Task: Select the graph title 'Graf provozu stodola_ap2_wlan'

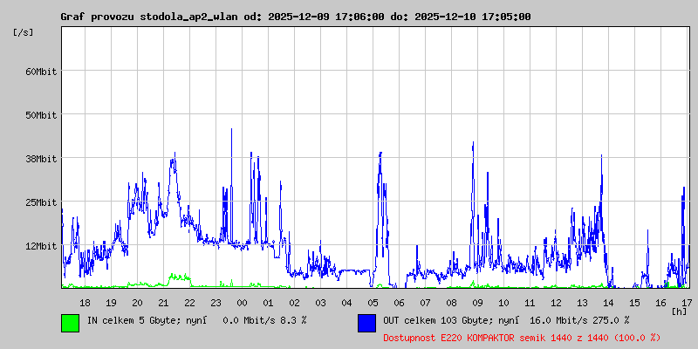Action: (150, 17)
